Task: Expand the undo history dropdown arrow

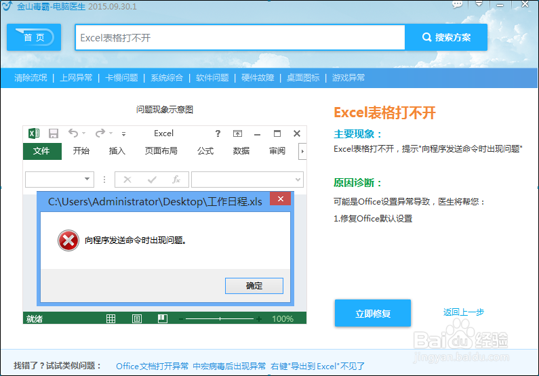Action: click(x=83, y=133)
